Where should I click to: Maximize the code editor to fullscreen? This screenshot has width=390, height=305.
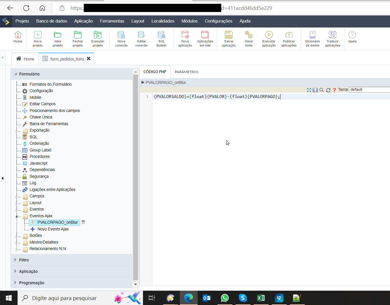pos(309,90)
